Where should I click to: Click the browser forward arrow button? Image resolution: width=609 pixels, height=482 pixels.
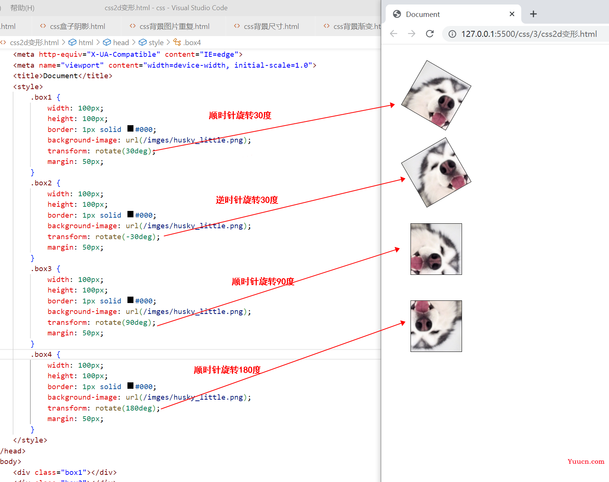412,34
